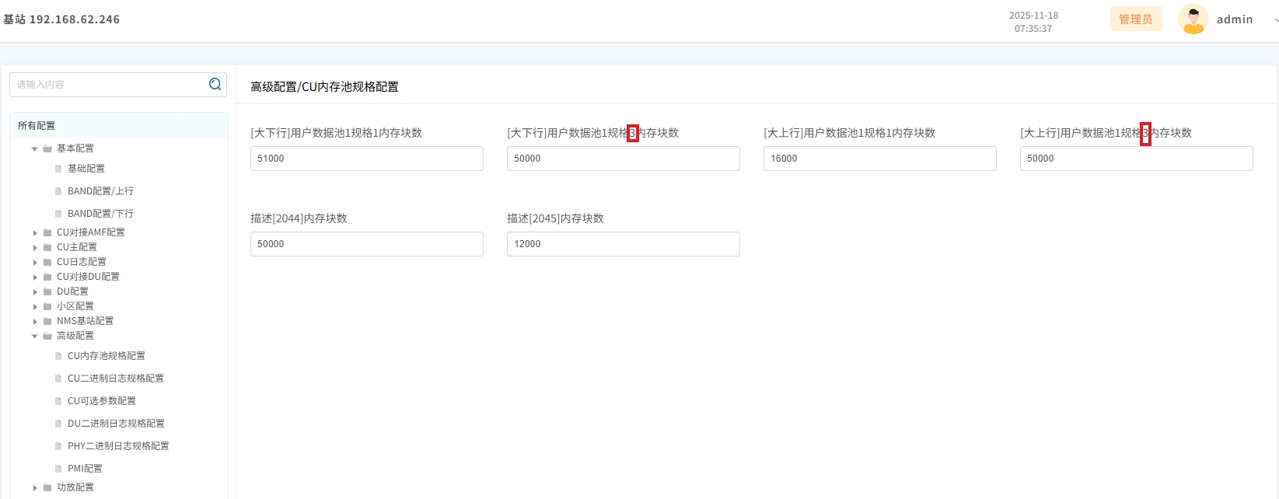
Task: Collapse the 基本配置 tree node arrow
Action: tap(35, 148)
